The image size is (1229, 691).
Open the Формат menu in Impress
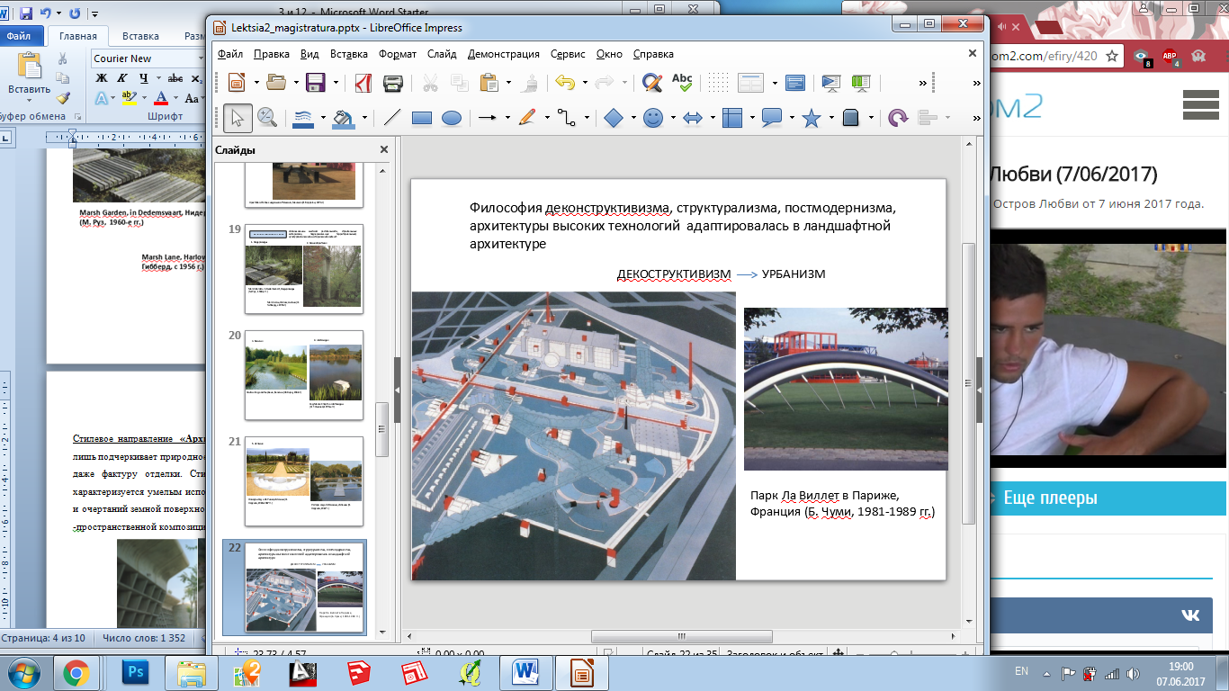coord(398,54)
